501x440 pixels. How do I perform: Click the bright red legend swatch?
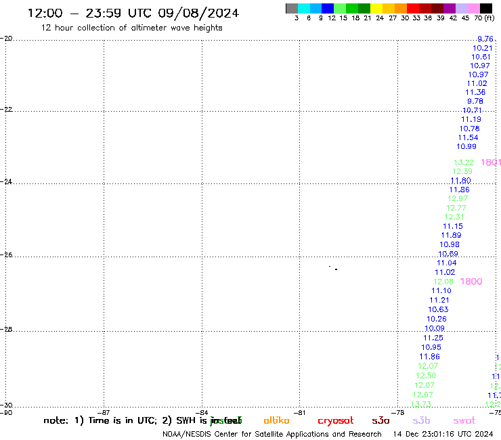click(413, 8)
